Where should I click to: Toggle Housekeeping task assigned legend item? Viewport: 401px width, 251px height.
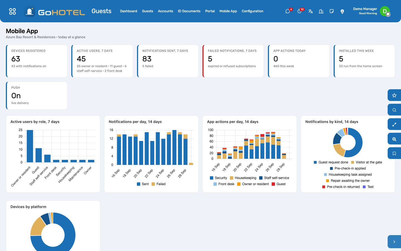pos(348,175)
